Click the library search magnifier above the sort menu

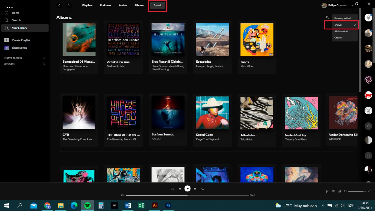327,17
